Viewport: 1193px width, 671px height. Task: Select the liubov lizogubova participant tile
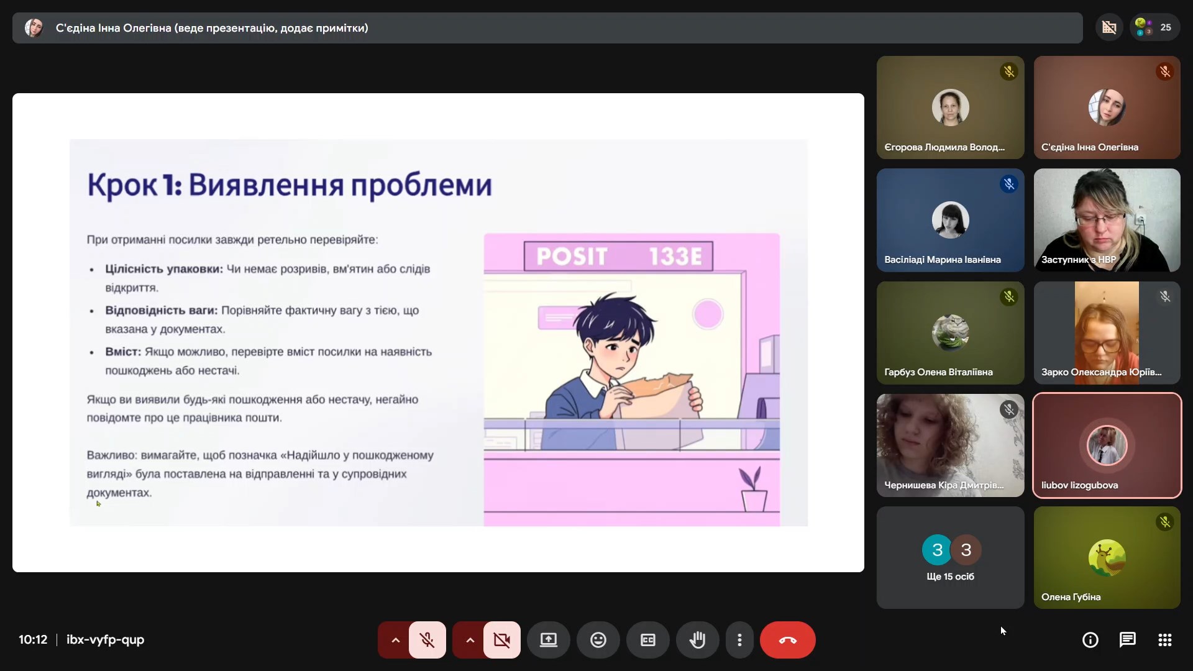tap(1107, 445)
